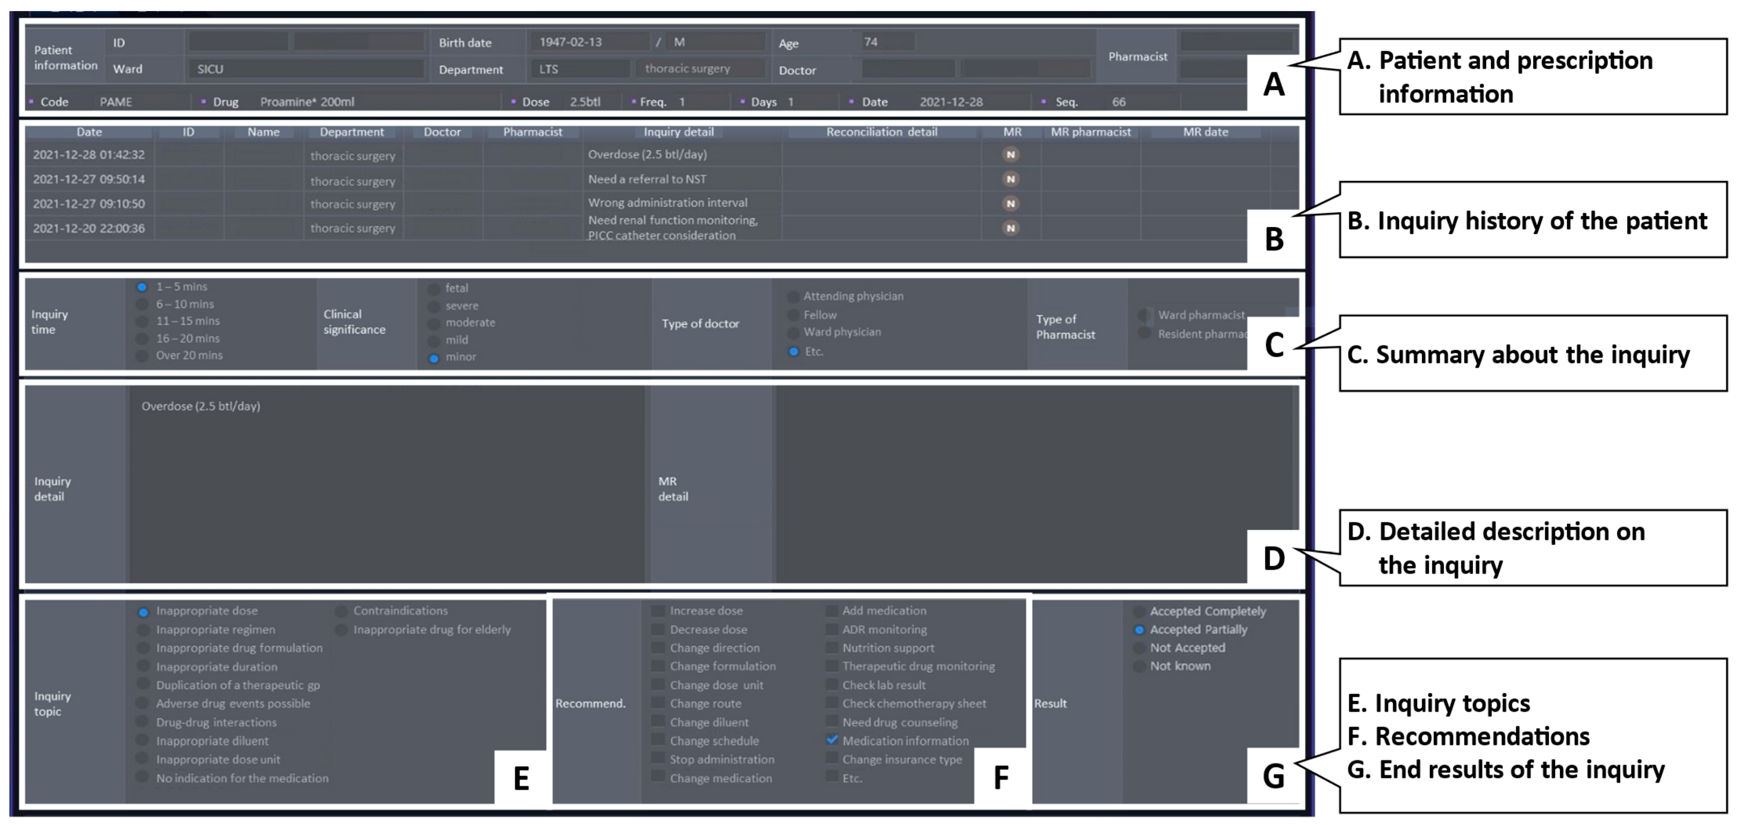
Task: Click MR icon in Need a referral to NST row
Action: coord(1010,179)
